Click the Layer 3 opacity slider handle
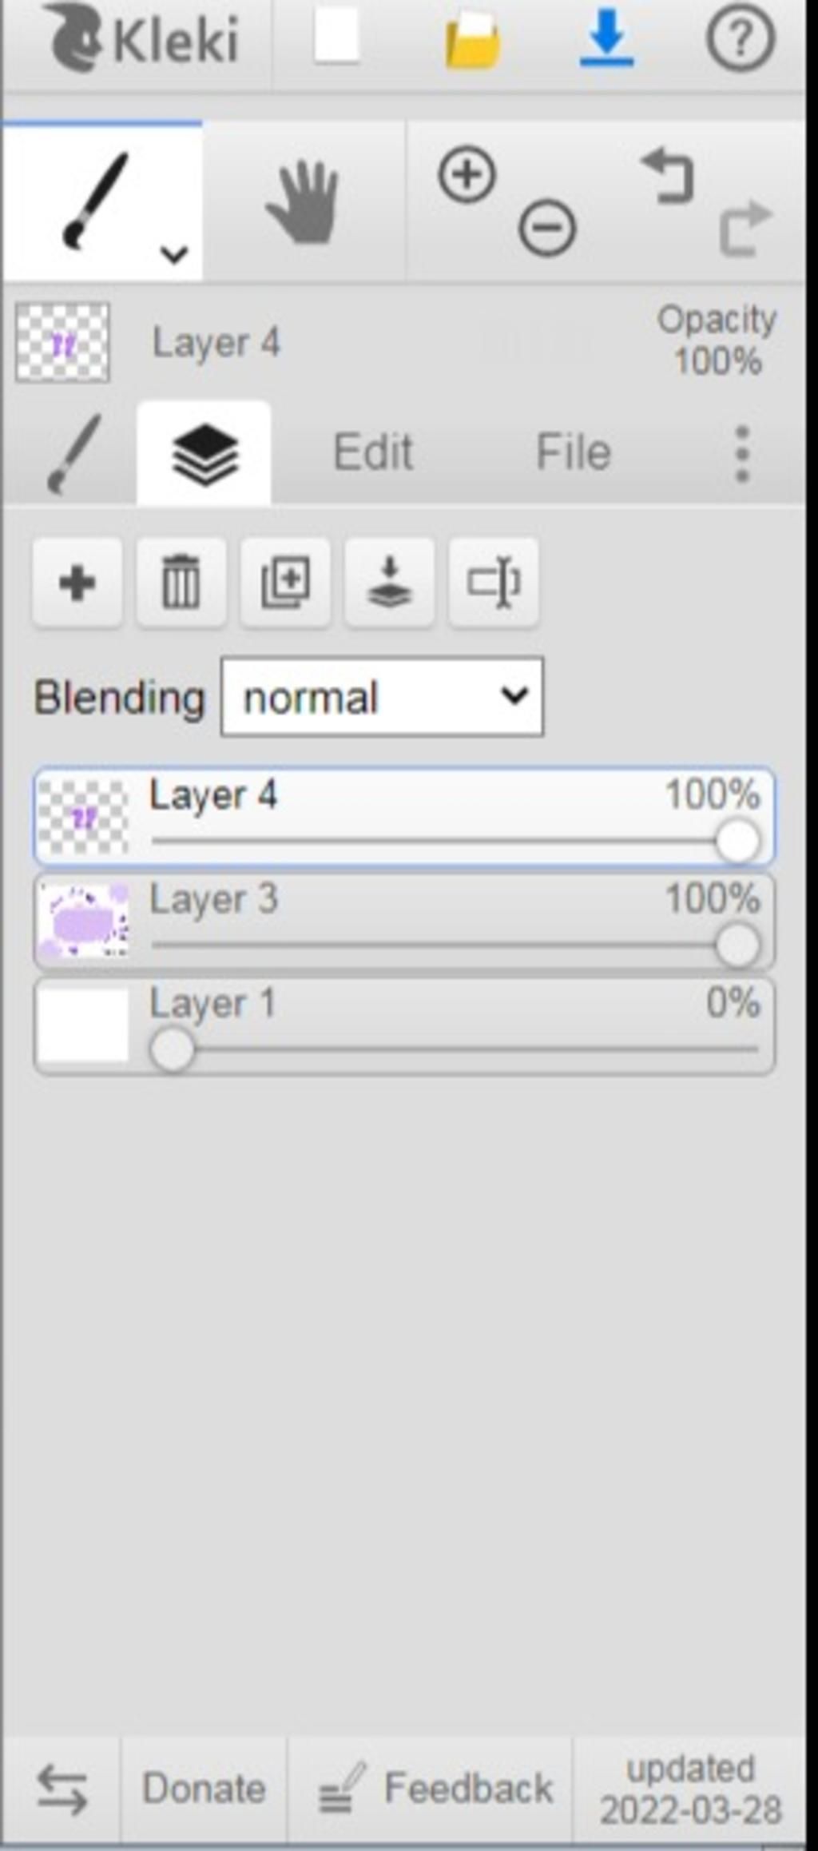The height and width of the screenshot is (1851, 818). [x=737, y=945]
